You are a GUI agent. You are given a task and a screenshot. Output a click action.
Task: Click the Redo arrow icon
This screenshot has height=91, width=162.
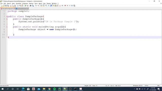(28, 6)
